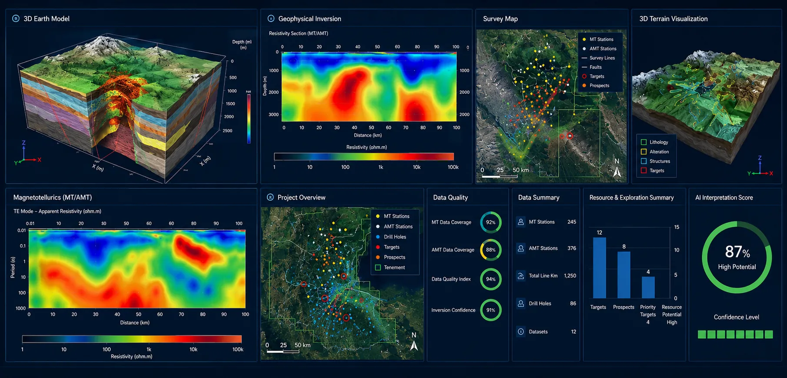Click the MT Stations person icon
Screen dimensions: 787x378
click(521, 222)
